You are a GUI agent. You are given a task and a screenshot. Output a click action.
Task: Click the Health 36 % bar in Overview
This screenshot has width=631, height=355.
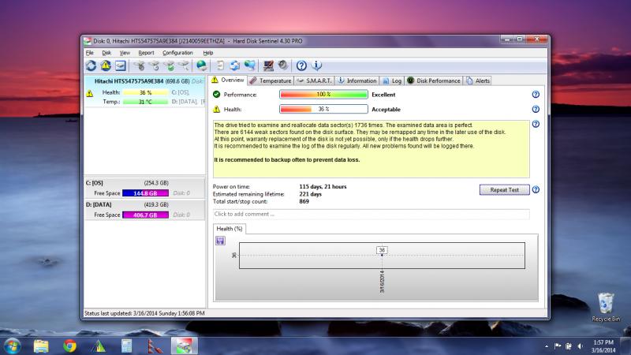click(323, 109)
